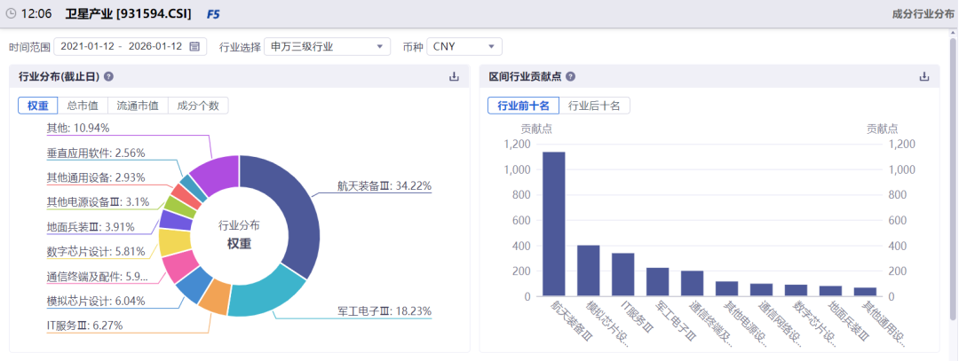Click the tallest 航天装备Ⅲ bar
Screen dimensions: 959x361
click(x=553, y=224)
